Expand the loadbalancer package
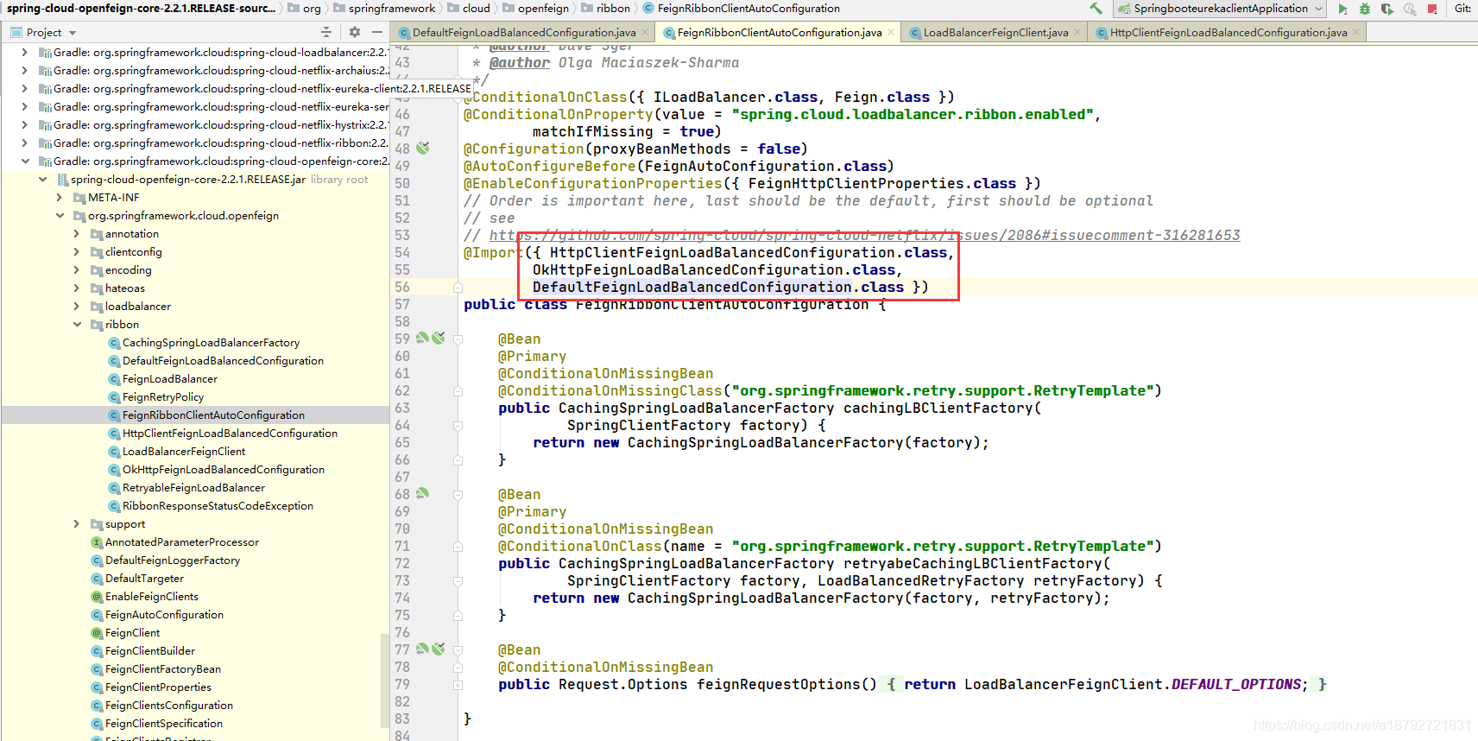1478x741 pixels. tap(77, 307)
